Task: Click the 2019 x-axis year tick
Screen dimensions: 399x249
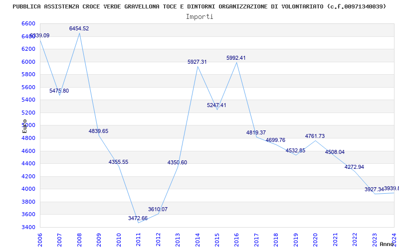Action: (296, 240)
